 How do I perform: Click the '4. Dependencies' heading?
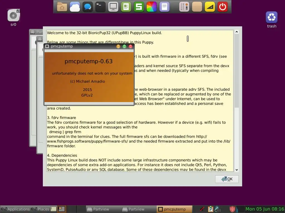[x=62, y=155]
